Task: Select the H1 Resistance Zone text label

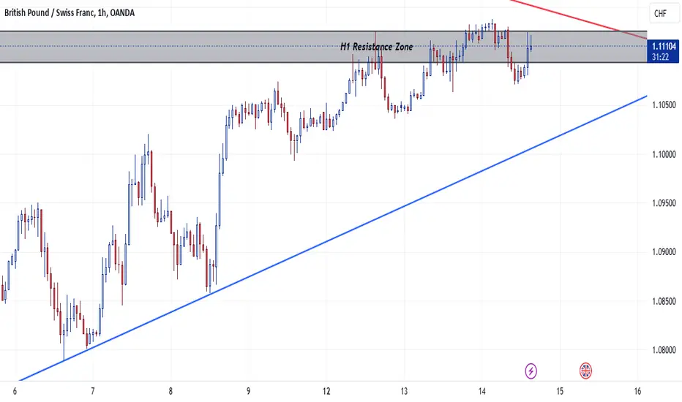Action: point(377,47)
